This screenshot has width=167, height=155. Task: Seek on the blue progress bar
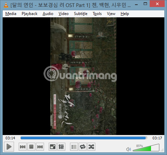[x=84, y=138]
